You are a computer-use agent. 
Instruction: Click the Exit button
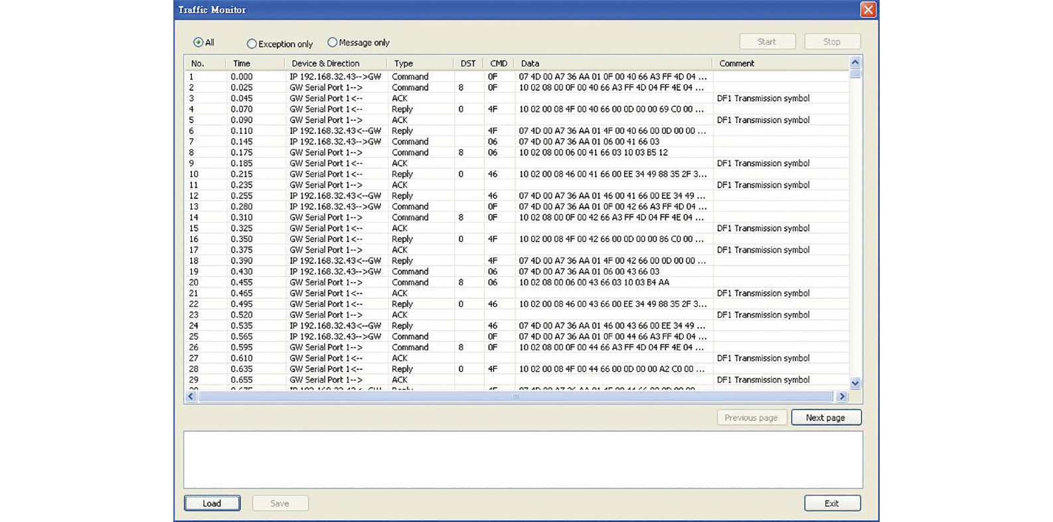(x=832, y=503)
